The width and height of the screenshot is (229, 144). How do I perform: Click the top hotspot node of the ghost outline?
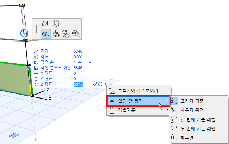click(22, 5)
